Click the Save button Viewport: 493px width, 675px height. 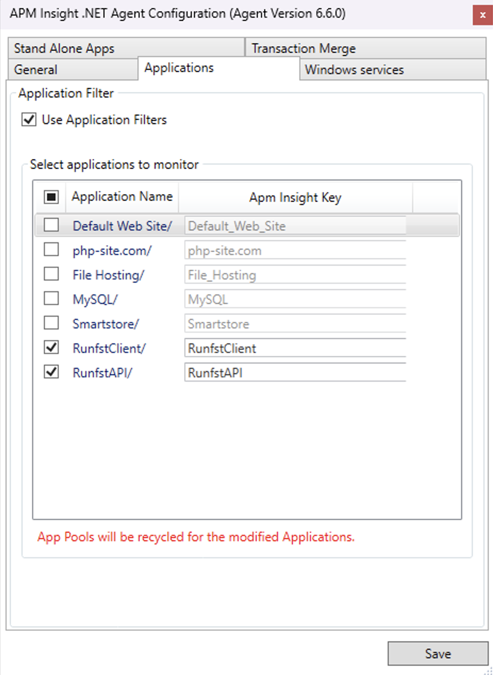click(x=438, y=654)
